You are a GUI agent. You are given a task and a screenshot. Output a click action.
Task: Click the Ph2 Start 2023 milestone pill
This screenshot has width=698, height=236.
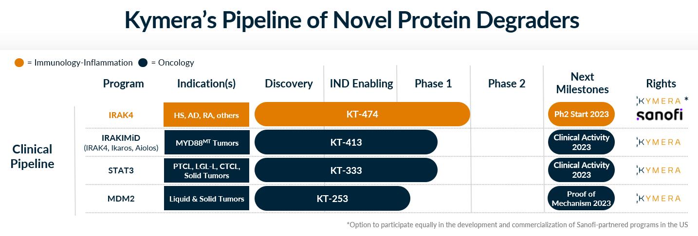click(581, 115)
